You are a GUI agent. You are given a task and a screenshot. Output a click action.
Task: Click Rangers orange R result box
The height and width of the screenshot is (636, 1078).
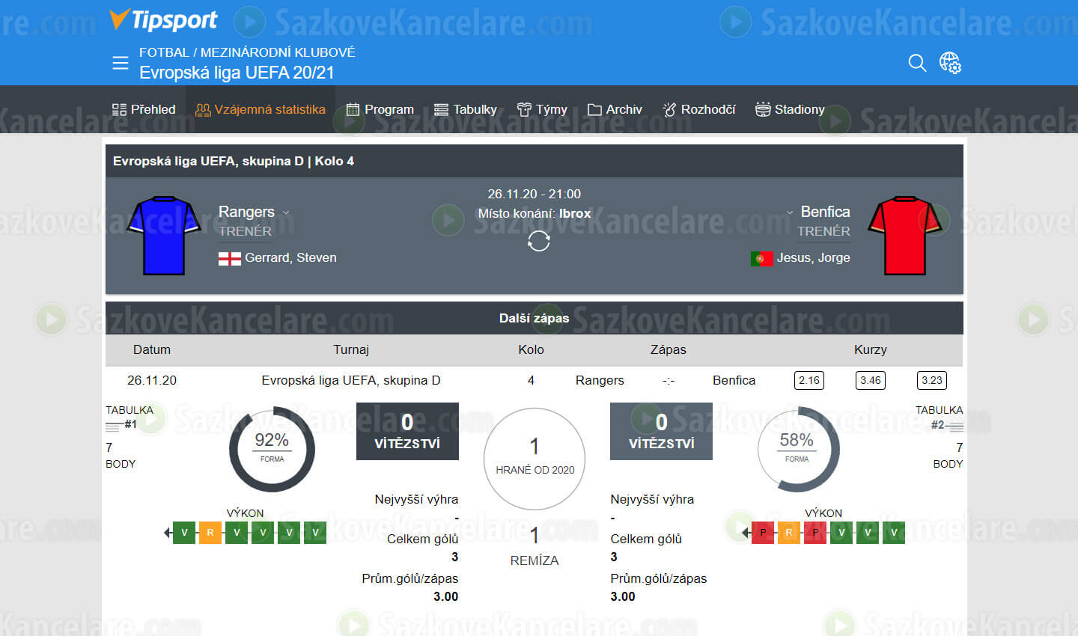coord(210,533)
